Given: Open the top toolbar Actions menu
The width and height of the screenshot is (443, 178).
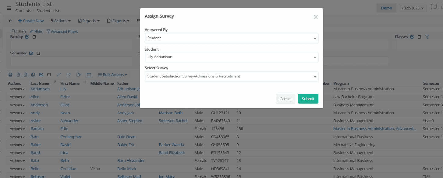Looking at the screenshot, I should click(x=60, y=21).
